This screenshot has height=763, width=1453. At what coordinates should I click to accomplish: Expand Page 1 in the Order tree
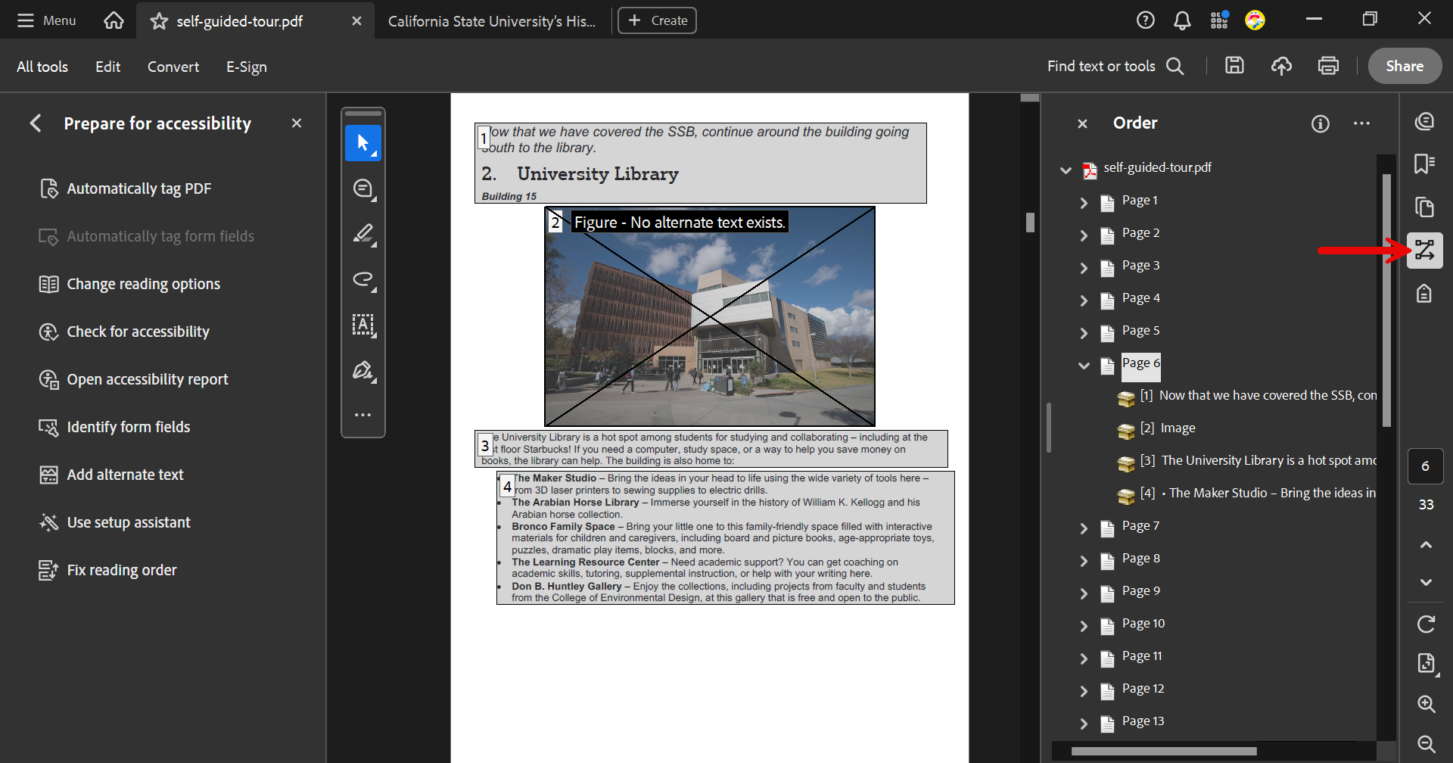pos(1084,203)
